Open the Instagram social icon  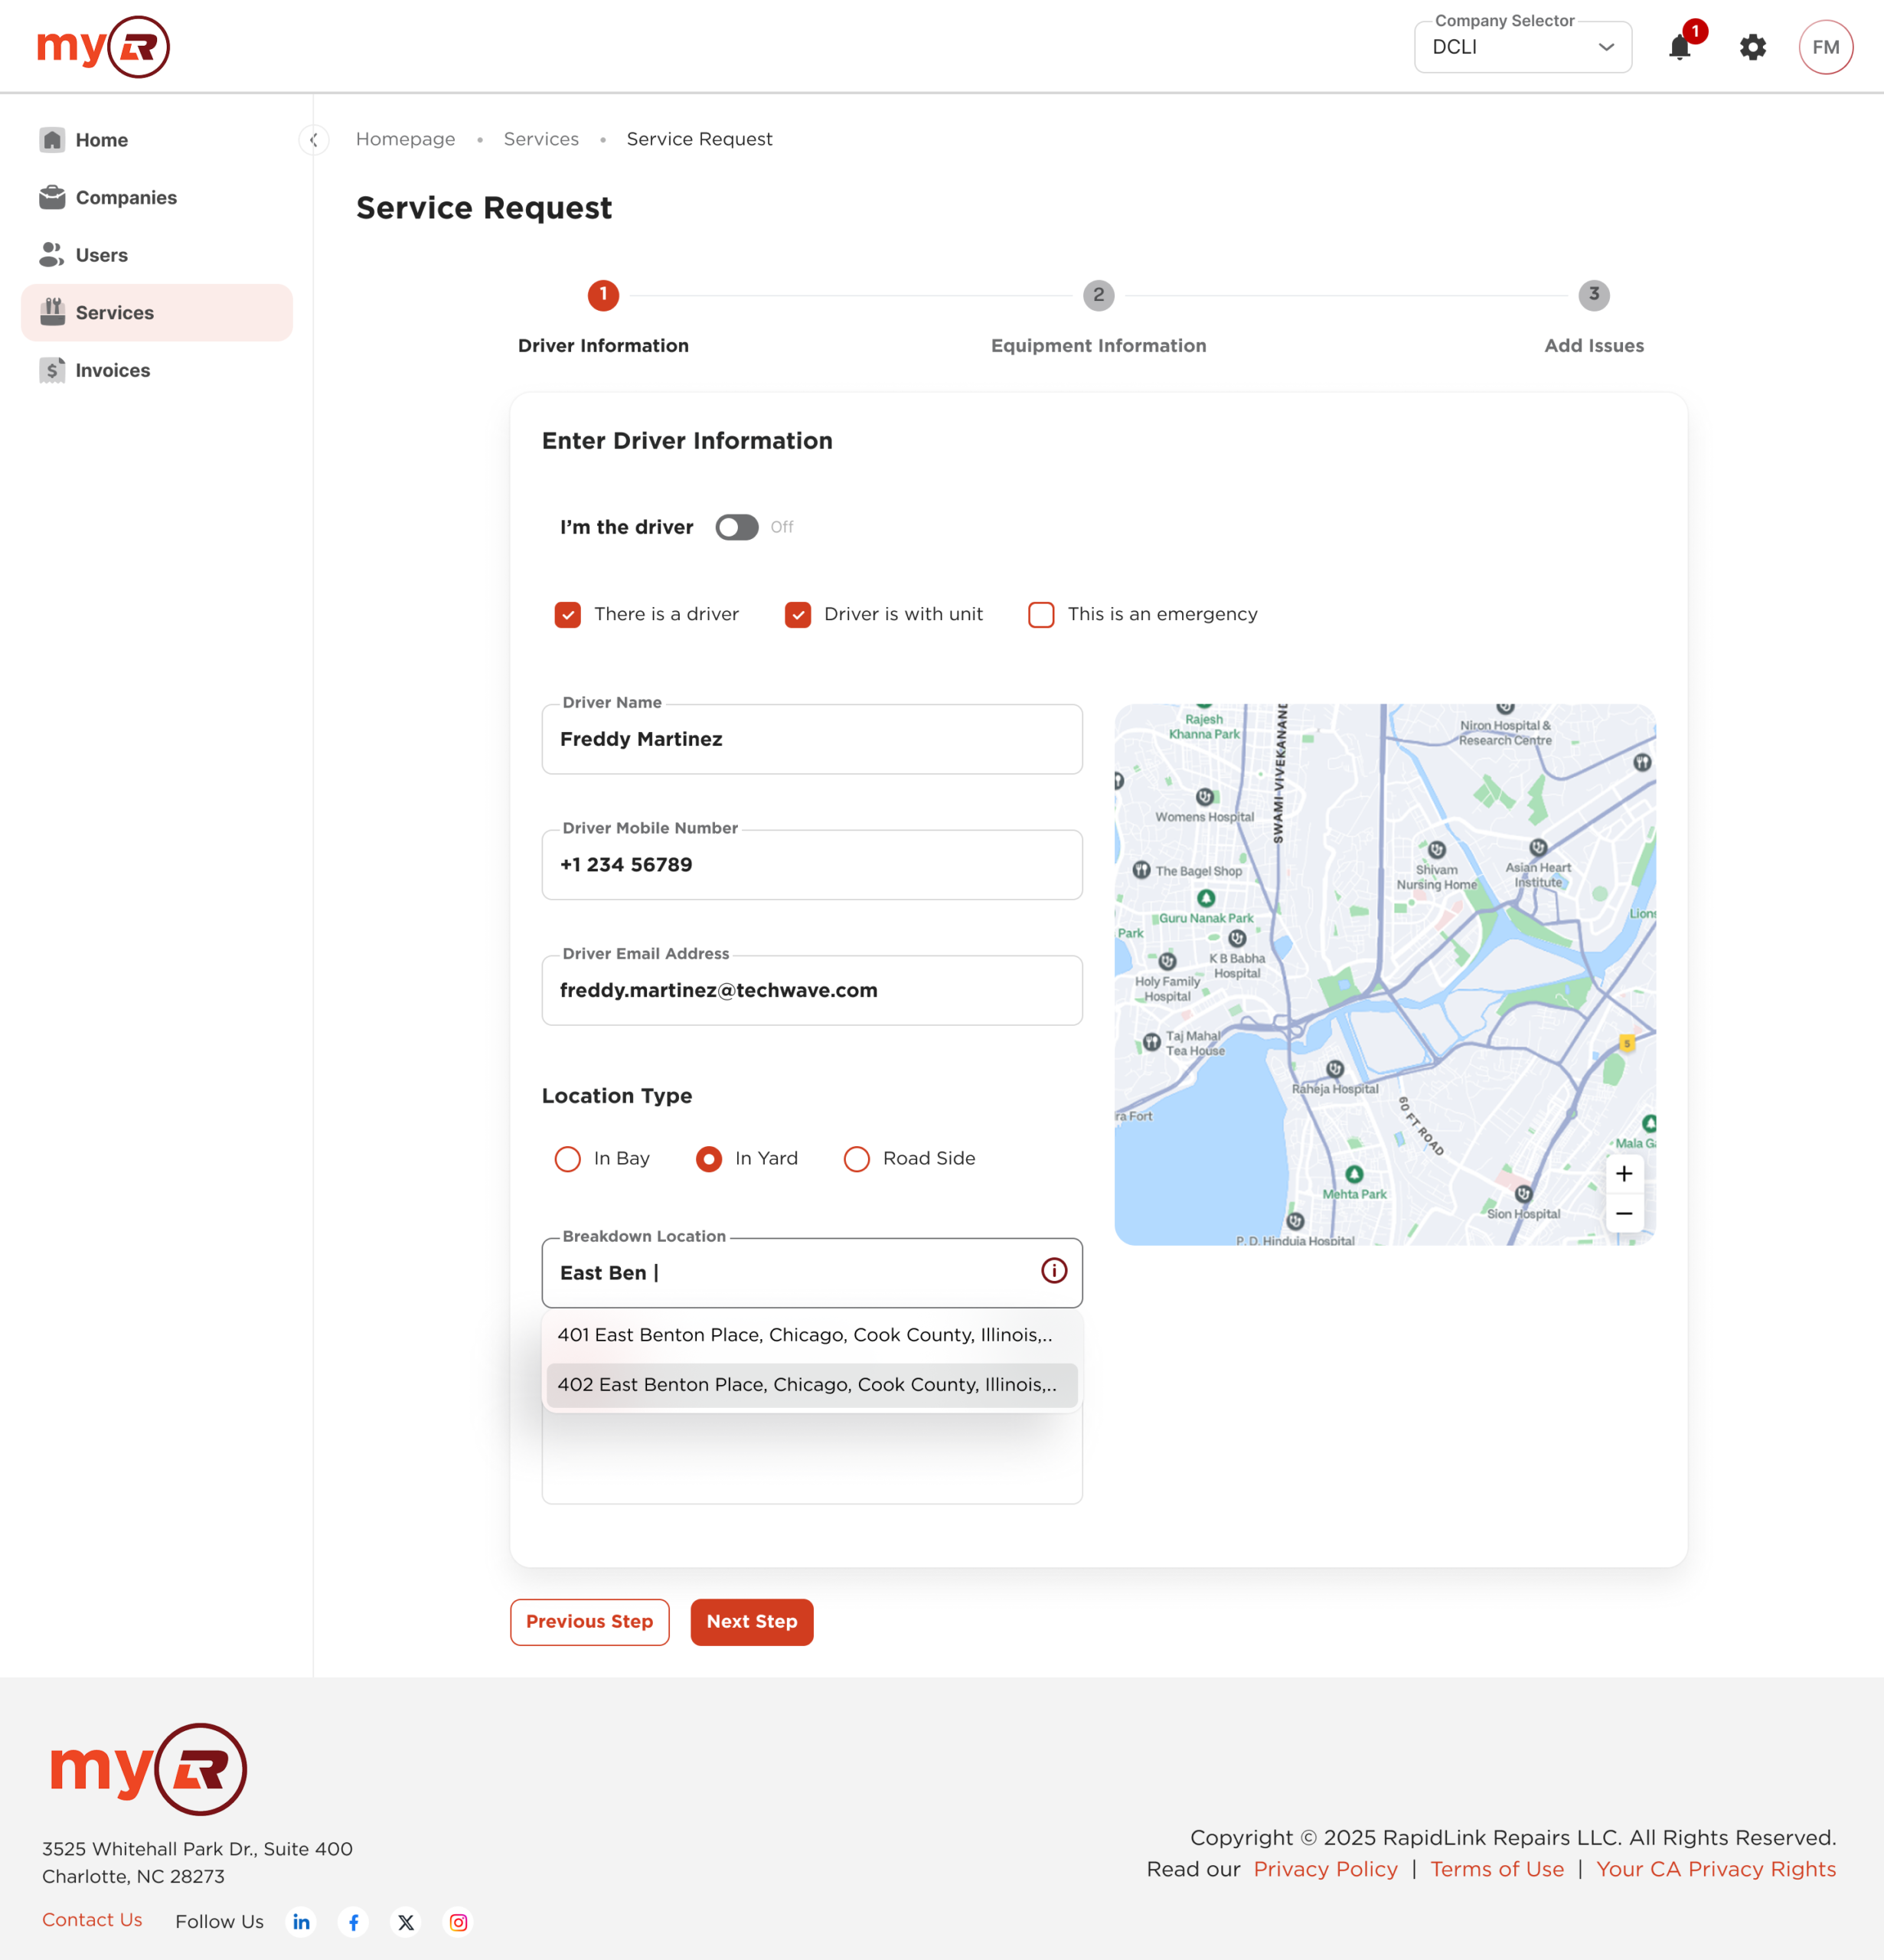458,1922
